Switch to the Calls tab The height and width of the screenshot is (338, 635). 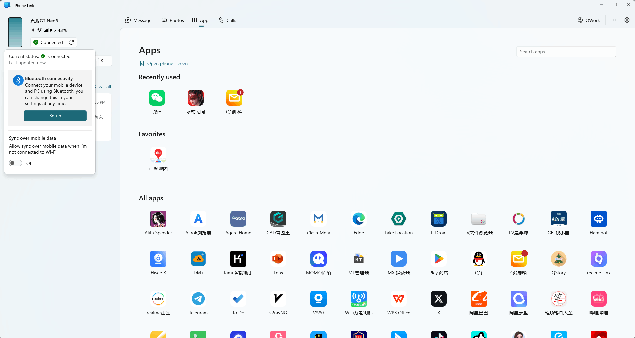click(x=228, y=20)
